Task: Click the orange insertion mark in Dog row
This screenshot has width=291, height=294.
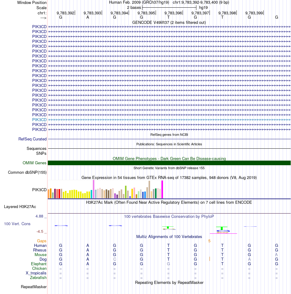Action: click(x=210, y=259)
